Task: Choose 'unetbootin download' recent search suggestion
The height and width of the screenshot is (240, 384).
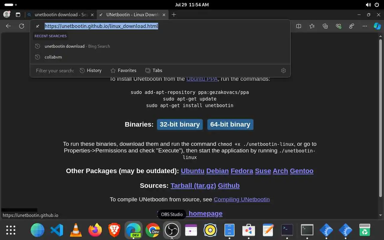Action: click(x=160, y=46)
